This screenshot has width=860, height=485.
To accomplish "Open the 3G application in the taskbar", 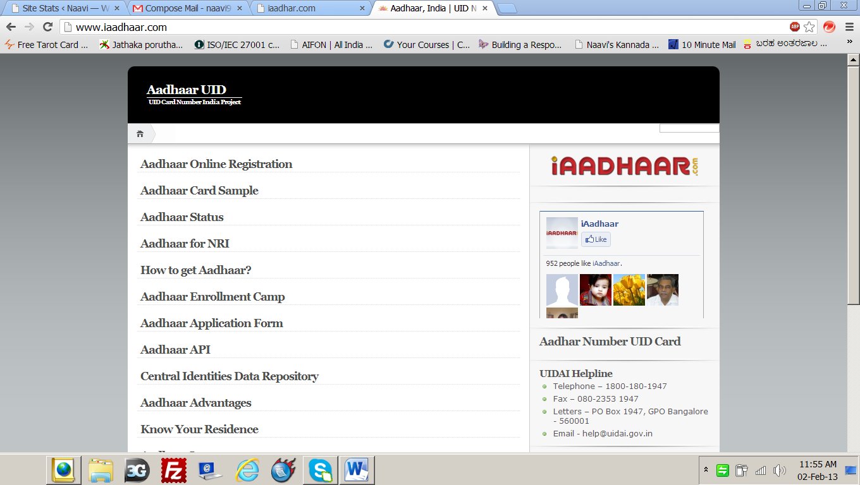I will click(x=137, y=470).
